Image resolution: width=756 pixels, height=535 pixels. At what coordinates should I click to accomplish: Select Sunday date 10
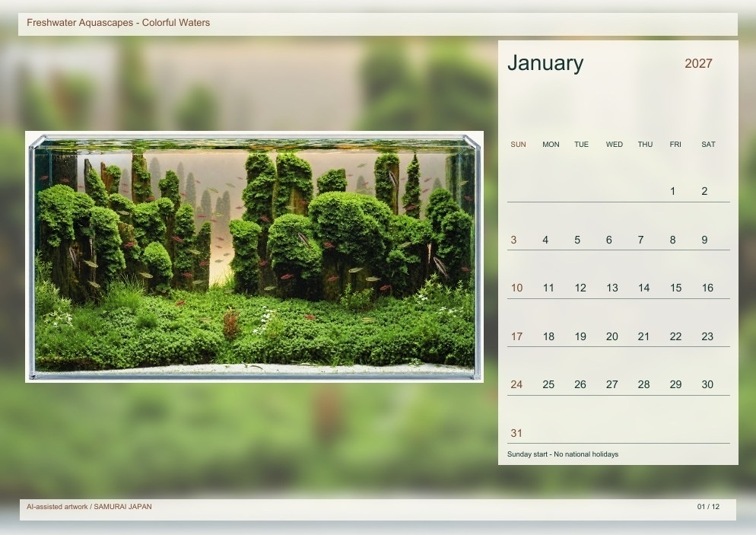(x=516, y=288)
